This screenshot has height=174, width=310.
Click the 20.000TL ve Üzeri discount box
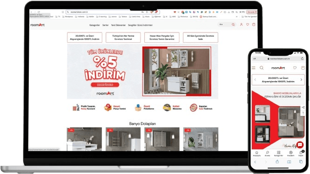coord(85,38)
